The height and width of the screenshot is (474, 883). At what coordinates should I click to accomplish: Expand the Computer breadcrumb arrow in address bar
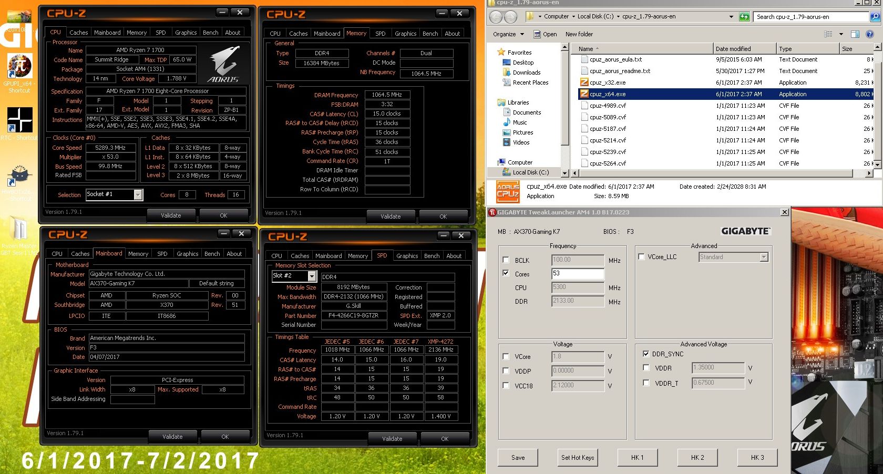point(573,16)
